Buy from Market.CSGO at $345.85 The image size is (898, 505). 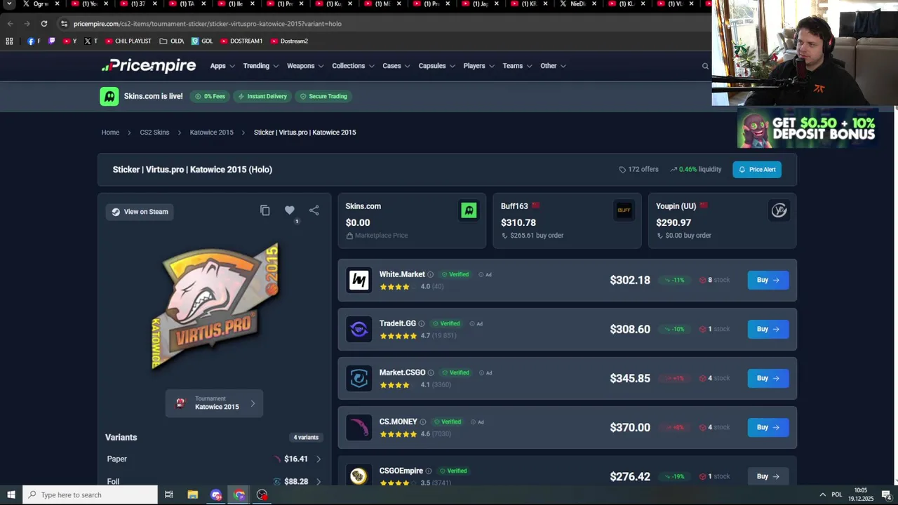(x=768, y=378)
